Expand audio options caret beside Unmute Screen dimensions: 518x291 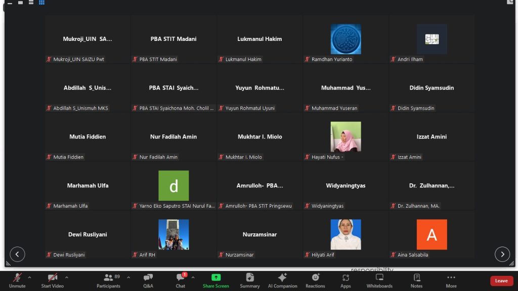coord(29,277)
